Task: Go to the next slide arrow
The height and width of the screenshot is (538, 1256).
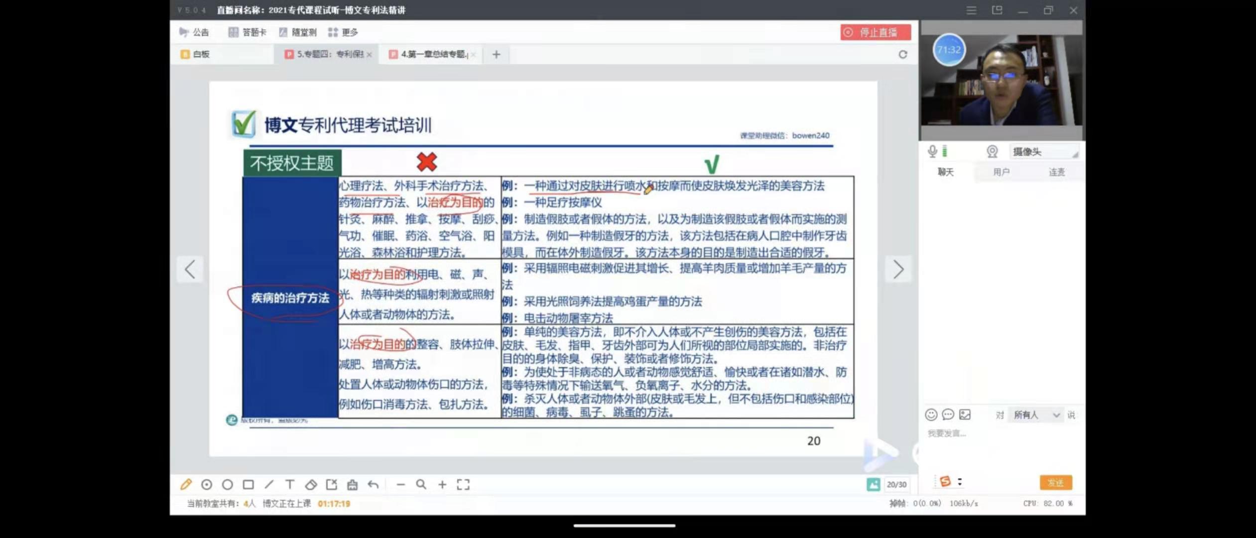Action: 898,269
